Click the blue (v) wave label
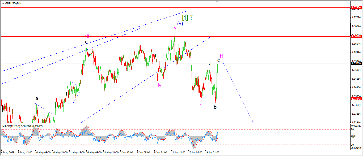The height and width of the screenshot is (156, 363). [180, 23]
